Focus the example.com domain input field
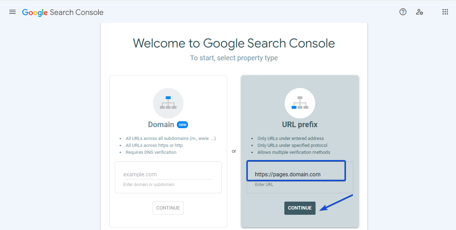The height and width of the screenshot is (230, 456). point(168,175)
